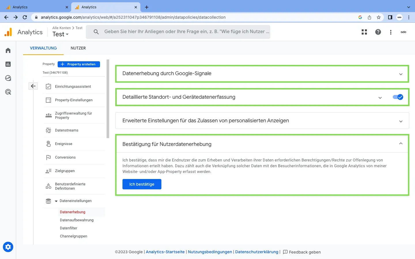Click the Test (346791108) property name
This screenshot has width=415, height=259.
tap(55, 73)
